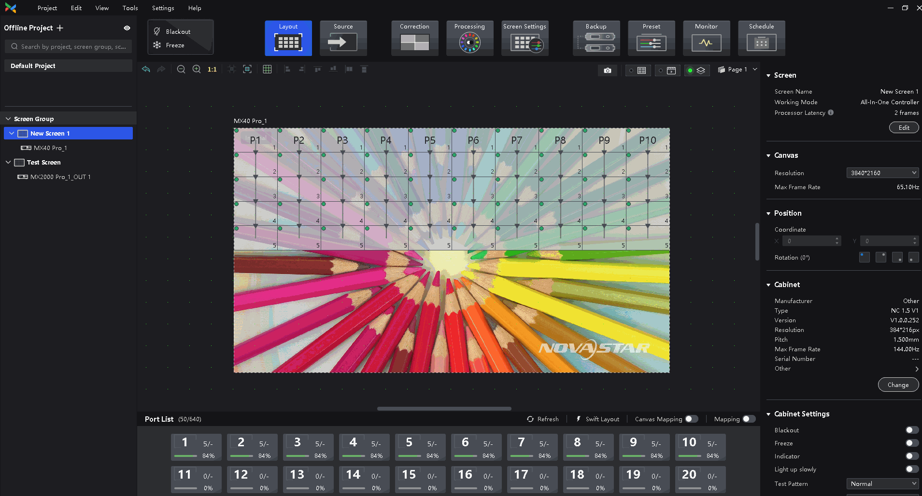Open the Test Pattern dropdown

pos(882,483)
